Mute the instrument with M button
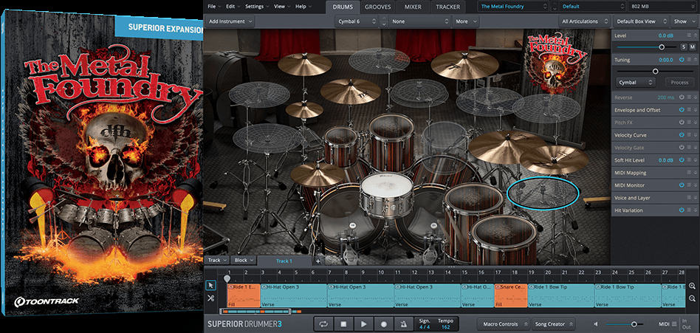The height and width of the screenshot is (333, 700). point(693,47)
